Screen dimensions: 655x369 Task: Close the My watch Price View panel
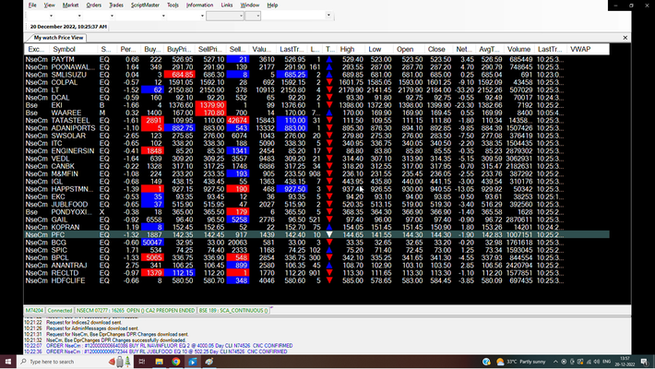pos(625,38)
